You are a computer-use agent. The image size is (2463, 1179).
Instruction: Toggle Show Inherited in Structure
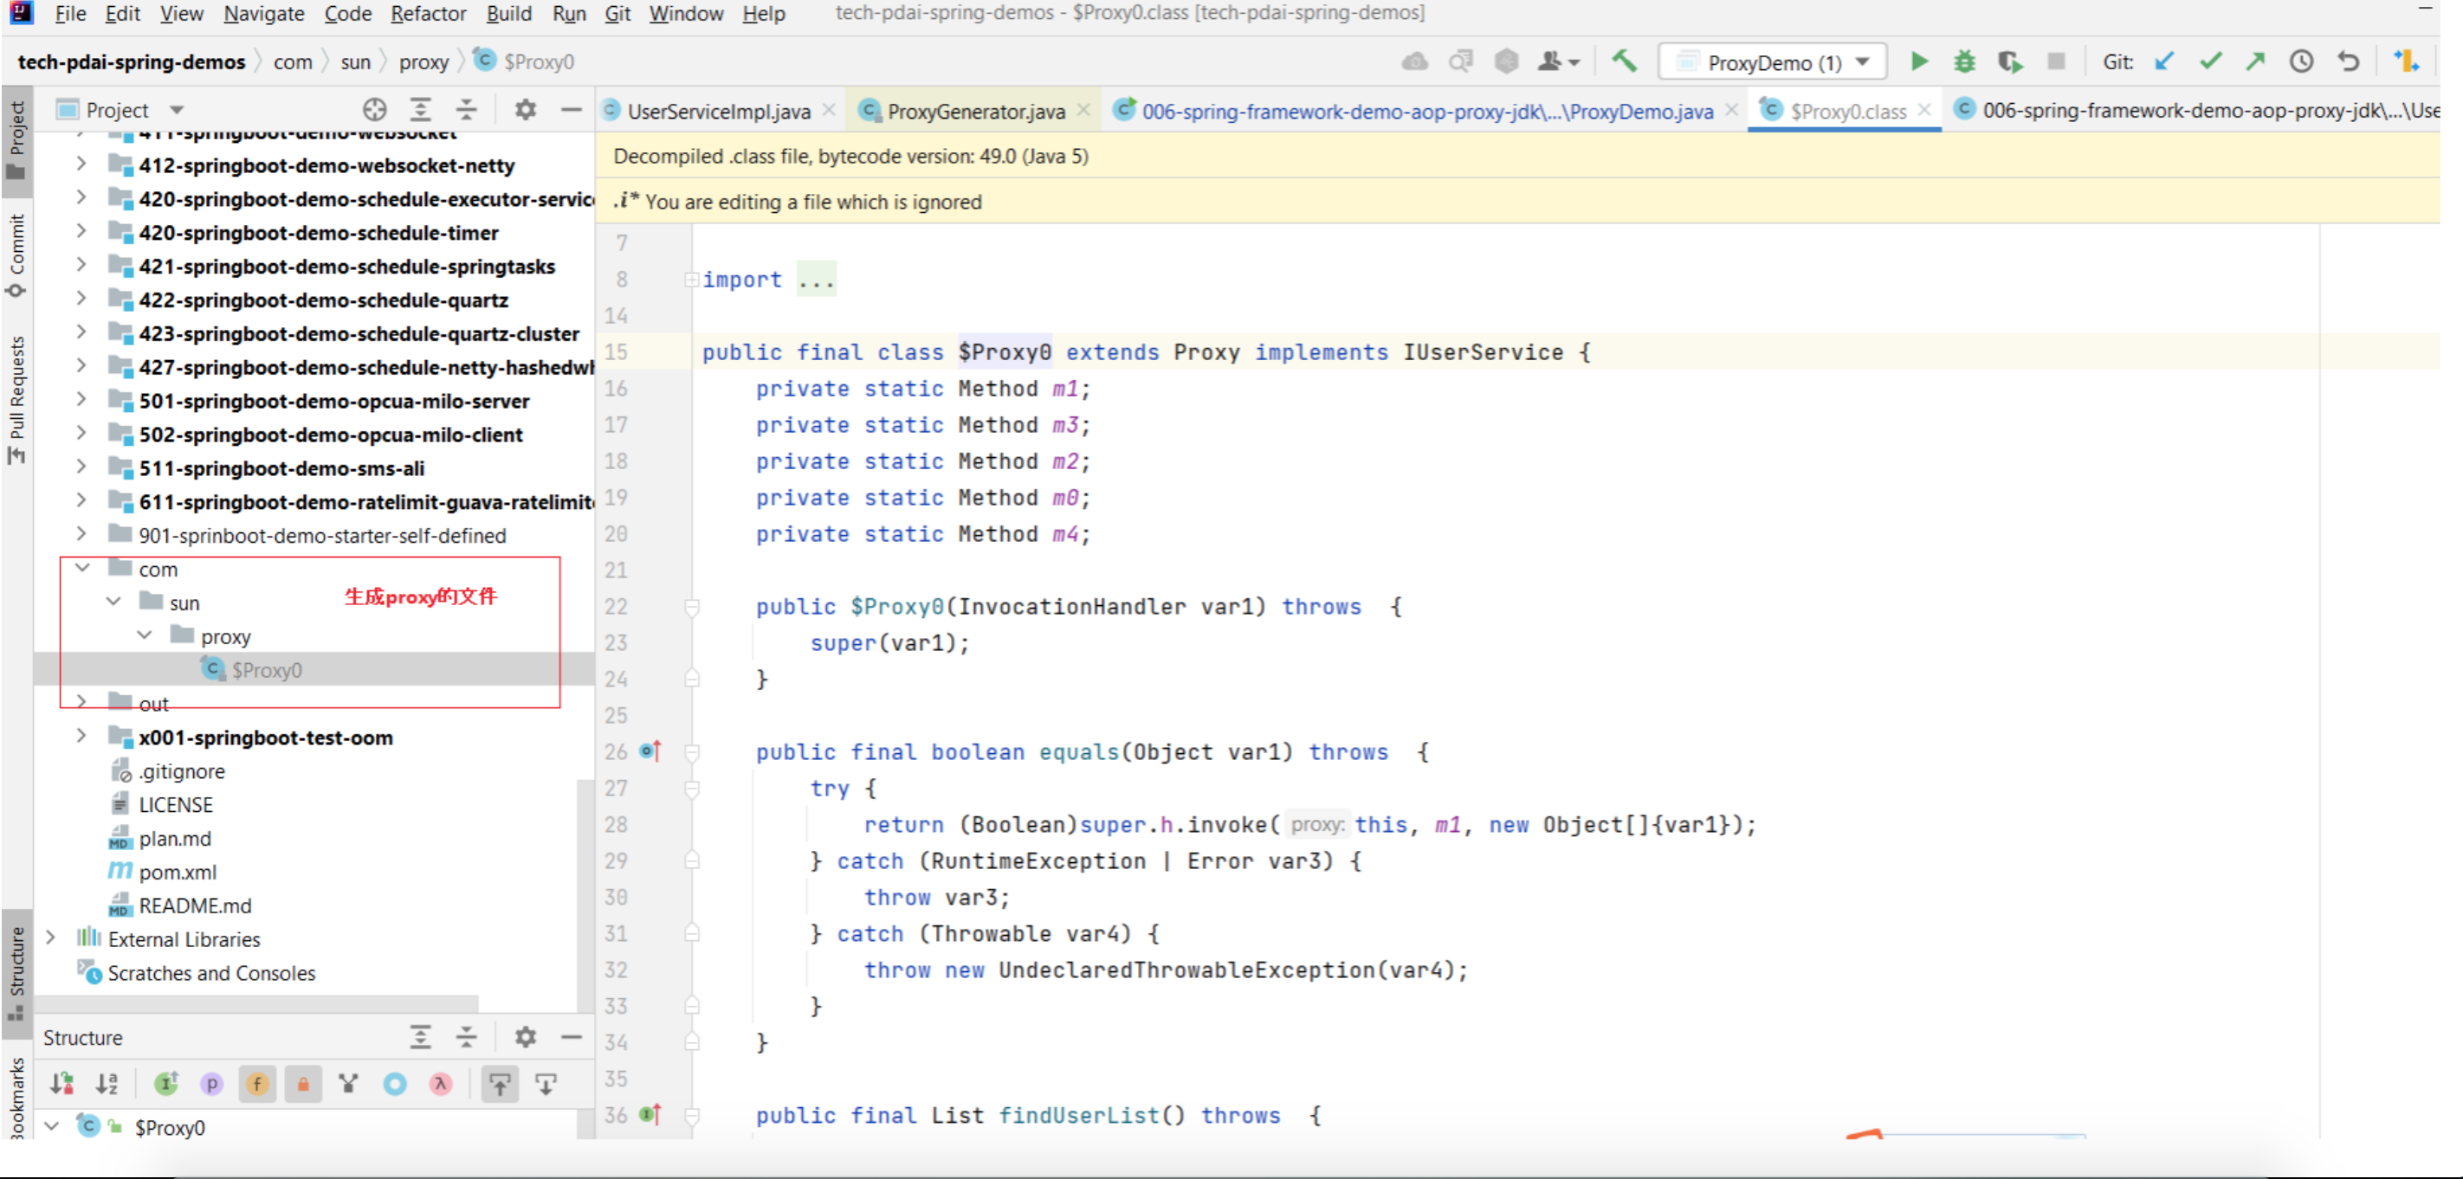[x=166, y=1084]
